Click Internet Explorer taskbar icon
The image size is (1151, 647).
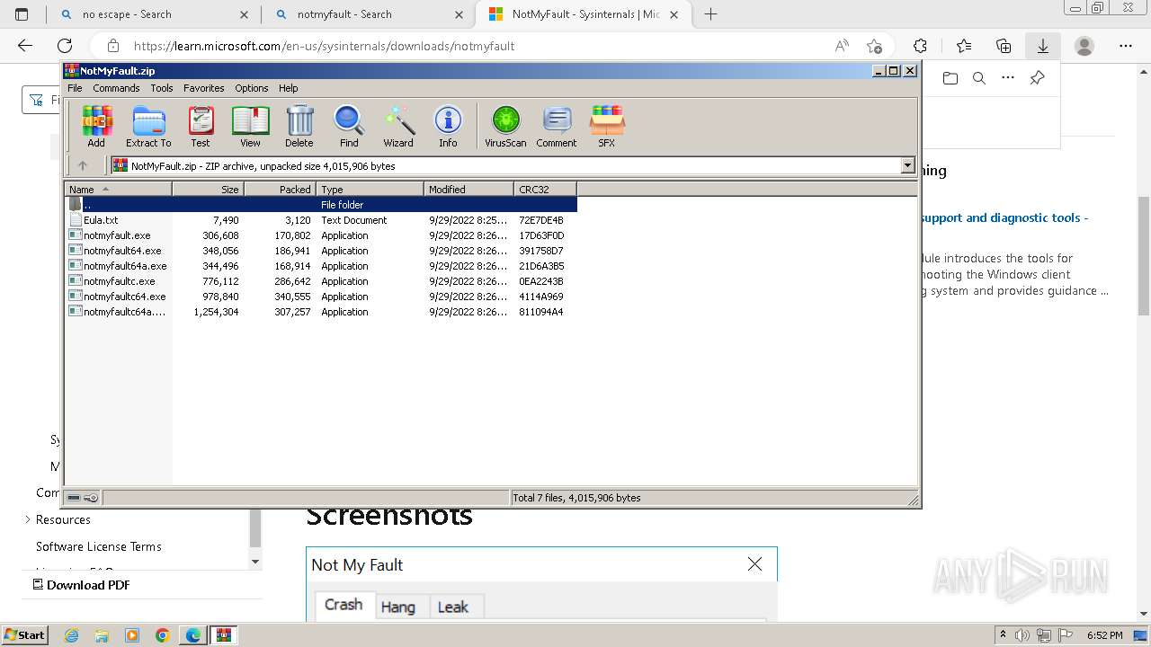(72, 635)
